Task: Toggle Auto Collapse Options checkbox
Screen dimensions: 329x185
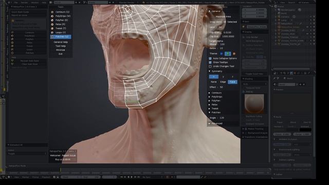Action: (x=210, y=58)
